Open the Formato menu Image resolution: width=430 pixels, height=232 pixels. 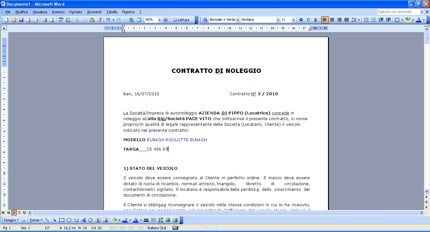76,12
